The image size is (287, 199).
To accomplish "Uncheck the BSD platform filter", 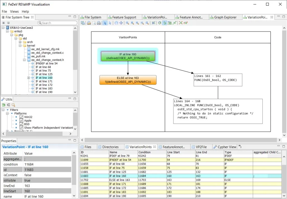I will coord(22,124).
